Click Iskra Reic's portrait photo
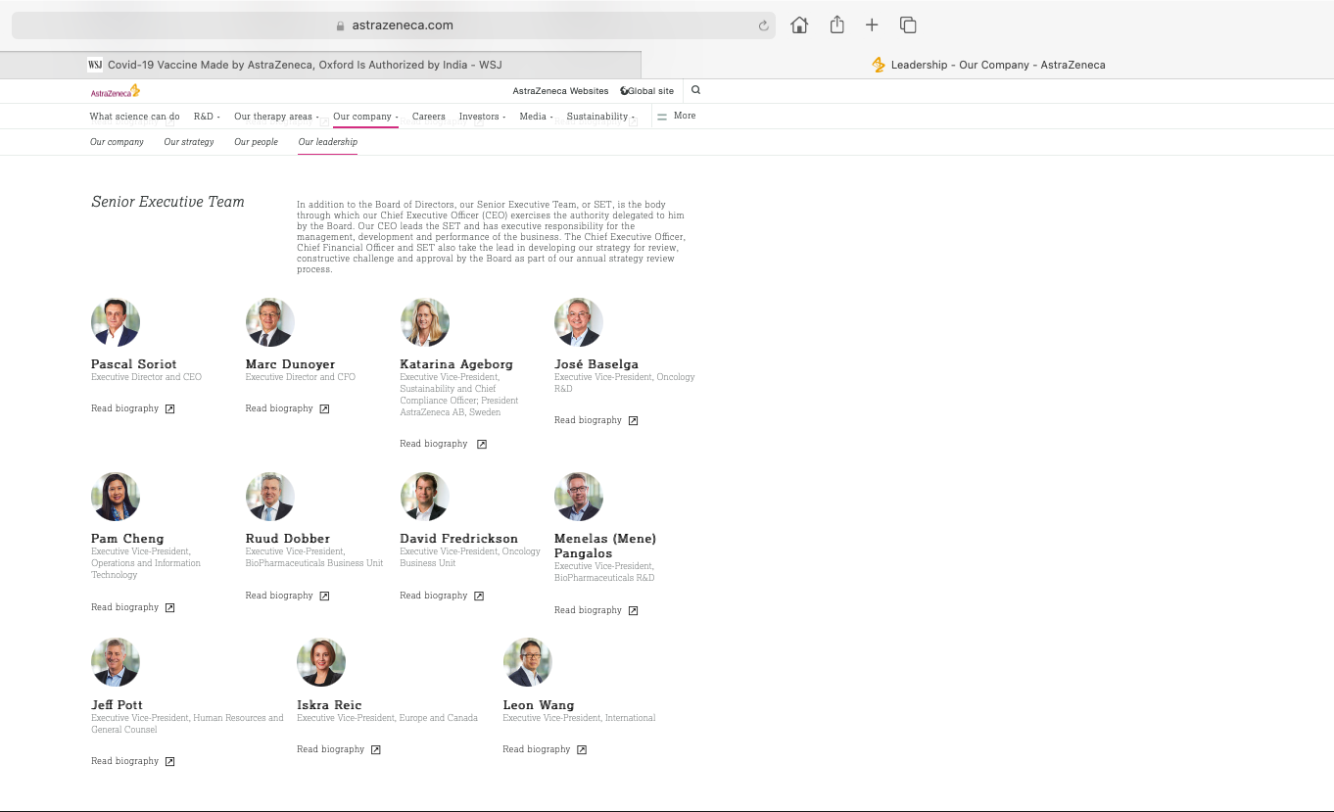Viewport: 1334px width, 812px height. (x=321, y=662)
